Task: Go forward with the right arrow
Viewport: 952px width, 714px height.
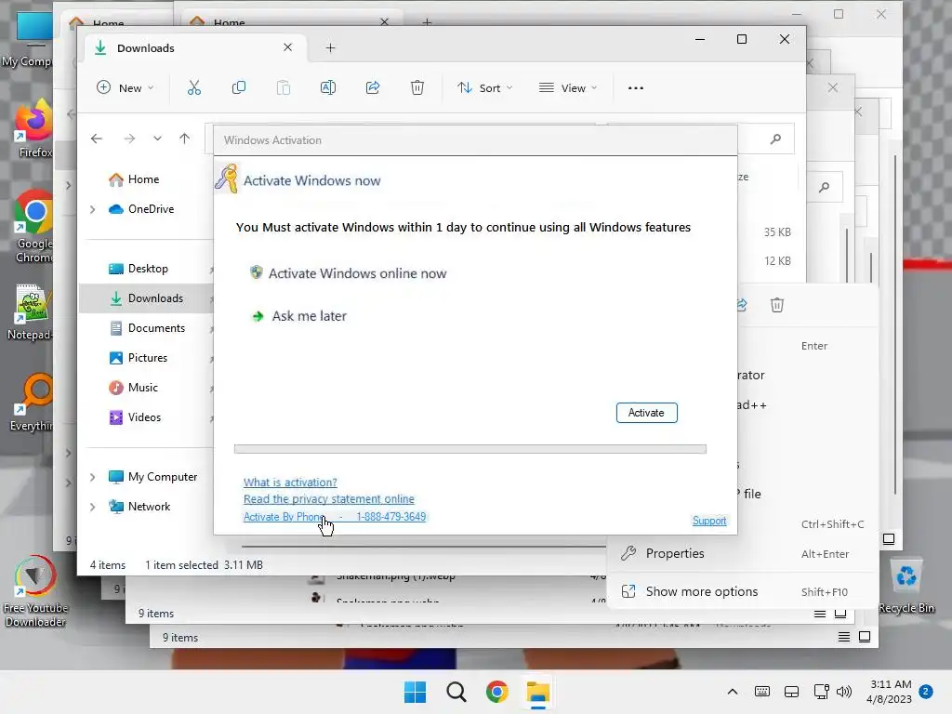Action: click(129, 139)
